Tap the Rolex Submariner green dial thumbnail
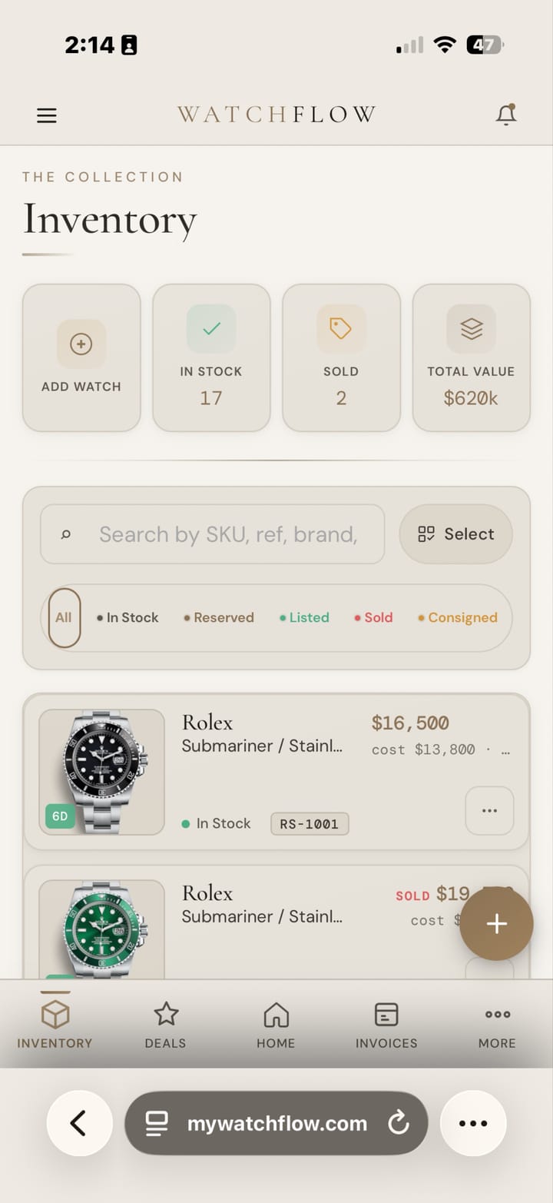This screenshot has width=553, height=1203. pos(101,930)
